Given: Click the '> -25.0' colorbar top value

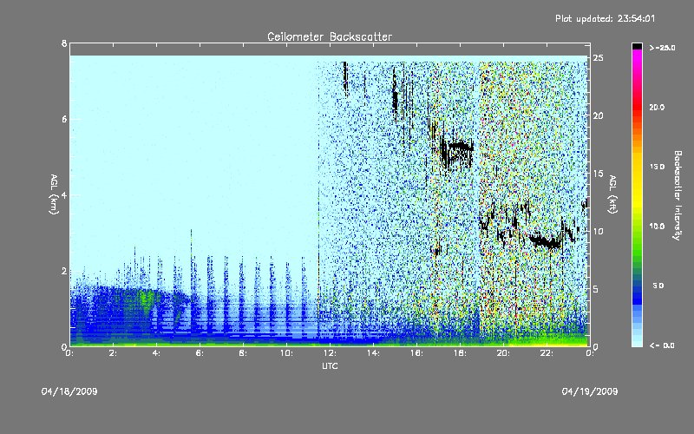Looking at the screenshot, I should (x=662, y=48).
